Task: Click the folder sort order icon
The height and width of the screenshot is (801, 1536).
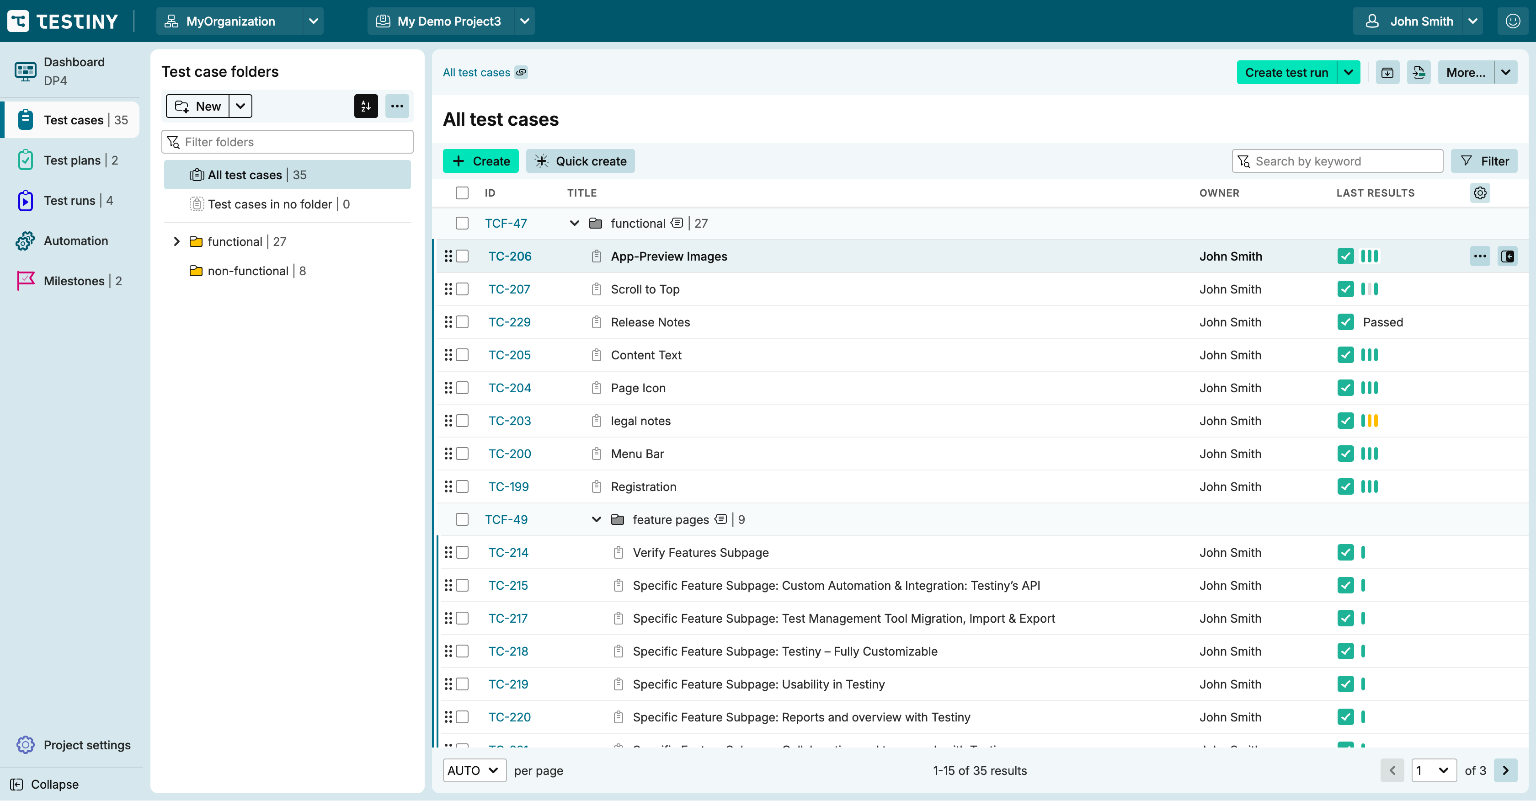Action: [x=366, y=106]
